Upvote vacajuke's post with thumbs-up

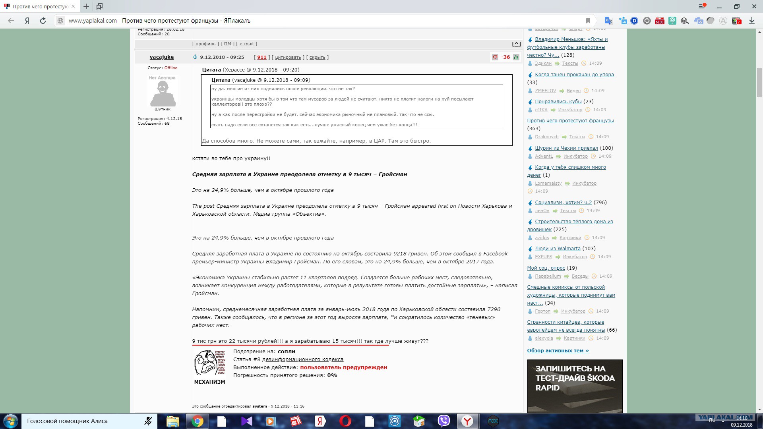(x=516, y=57)
